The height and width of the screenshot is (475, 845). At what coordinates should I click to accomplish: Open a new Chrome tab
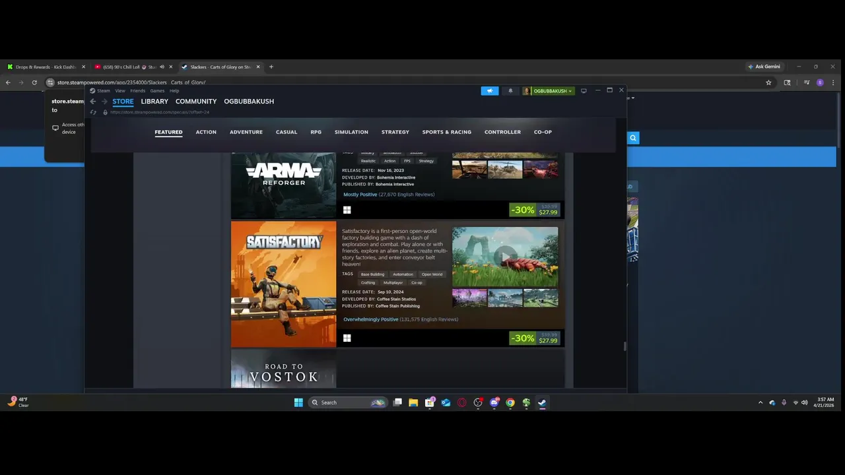[x=271, y=67]
